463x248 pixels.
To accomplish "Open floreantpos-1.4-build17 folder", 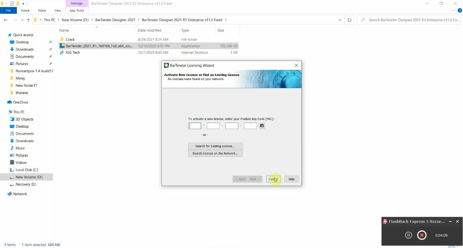I will point(34,71).
